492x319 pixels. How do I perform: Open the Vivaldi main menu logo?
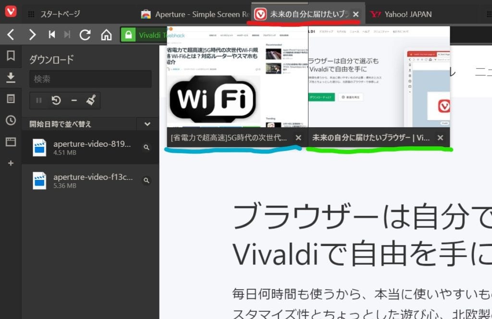click(x=11, y=12)
